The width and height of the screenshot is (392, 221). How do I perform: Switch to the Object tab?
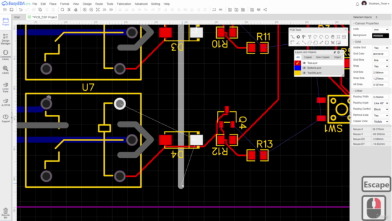click(337, 57)
